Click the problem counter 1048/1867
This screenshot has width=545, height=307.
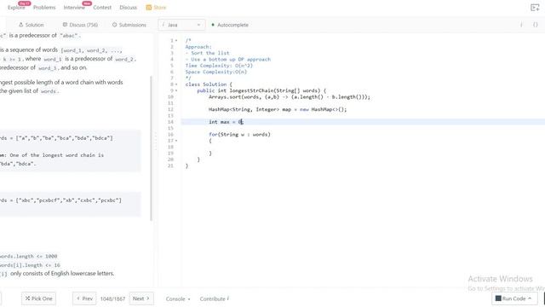(112, 298)
